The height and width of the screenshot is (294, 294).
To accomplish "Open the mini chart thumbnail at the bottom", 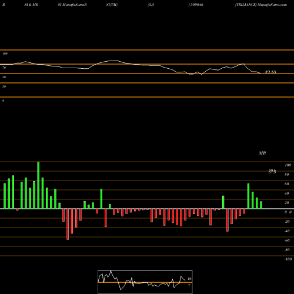I will click(145, 282).
